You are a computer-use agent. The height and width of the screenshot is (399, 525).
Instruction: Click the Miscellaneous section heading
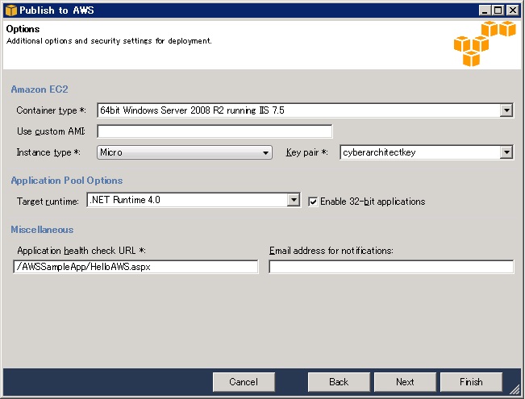click(x=42, y=230)
